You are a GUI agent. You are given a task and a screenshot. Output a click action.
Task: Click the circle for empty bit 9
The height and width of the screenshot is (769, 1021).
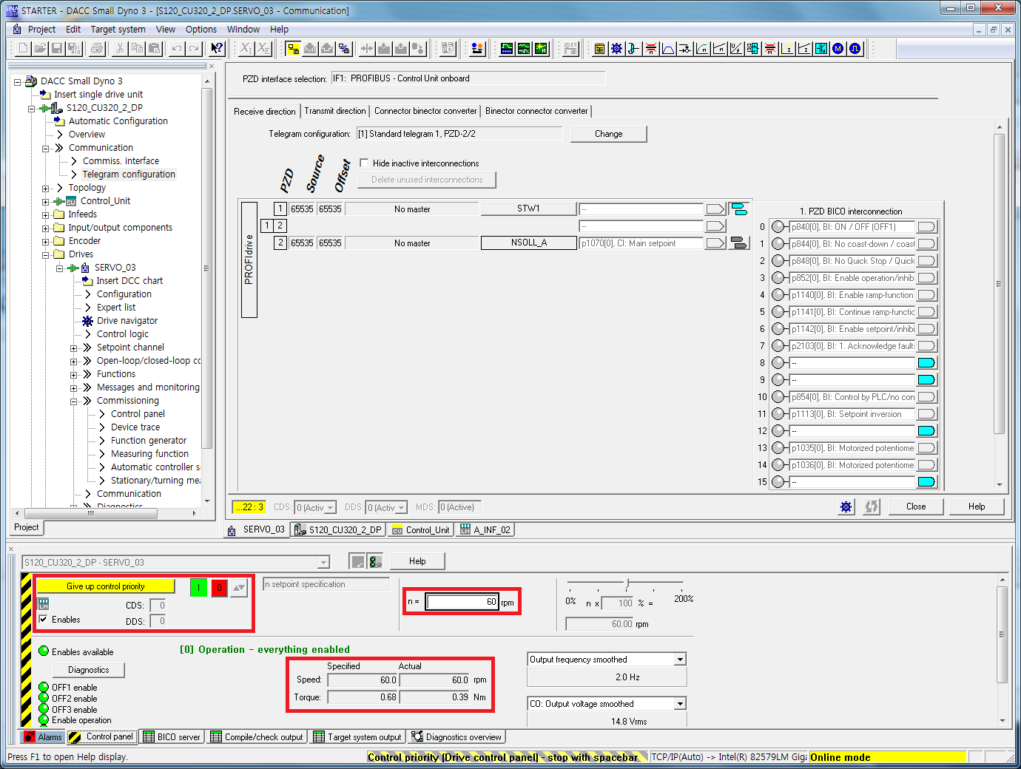pyautogui.click(x=778, y=380)
